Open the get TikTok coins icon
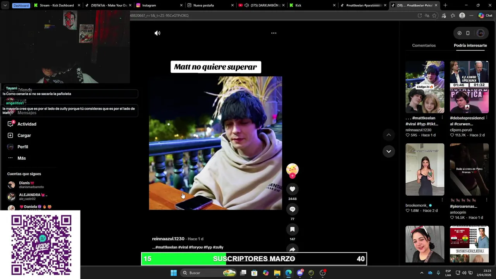Viewport: 496px width, 279px height. tap(460, 33)
